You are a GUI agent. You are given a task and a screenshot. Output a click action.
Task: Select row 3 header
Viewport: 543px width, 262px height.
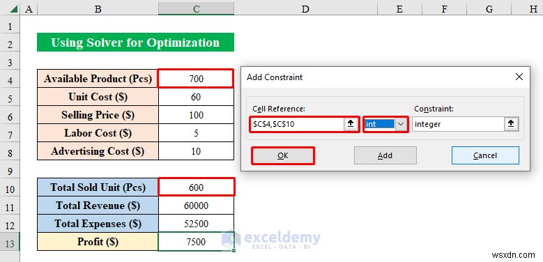coord(10,63)
